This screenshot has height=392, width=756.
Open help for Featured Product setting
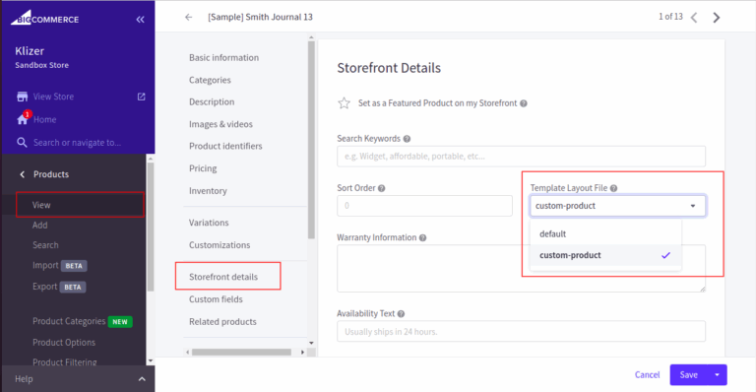pos(524,103)
